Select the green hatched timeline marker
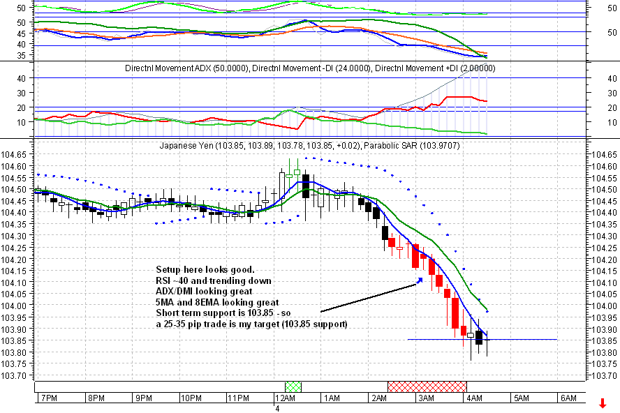 pos(293,387)
